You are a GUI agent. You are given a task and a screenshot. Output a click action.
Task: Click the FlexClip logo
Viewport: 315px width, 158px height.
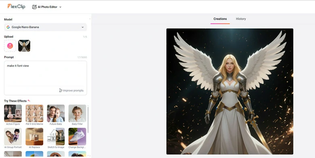point(16,6)
